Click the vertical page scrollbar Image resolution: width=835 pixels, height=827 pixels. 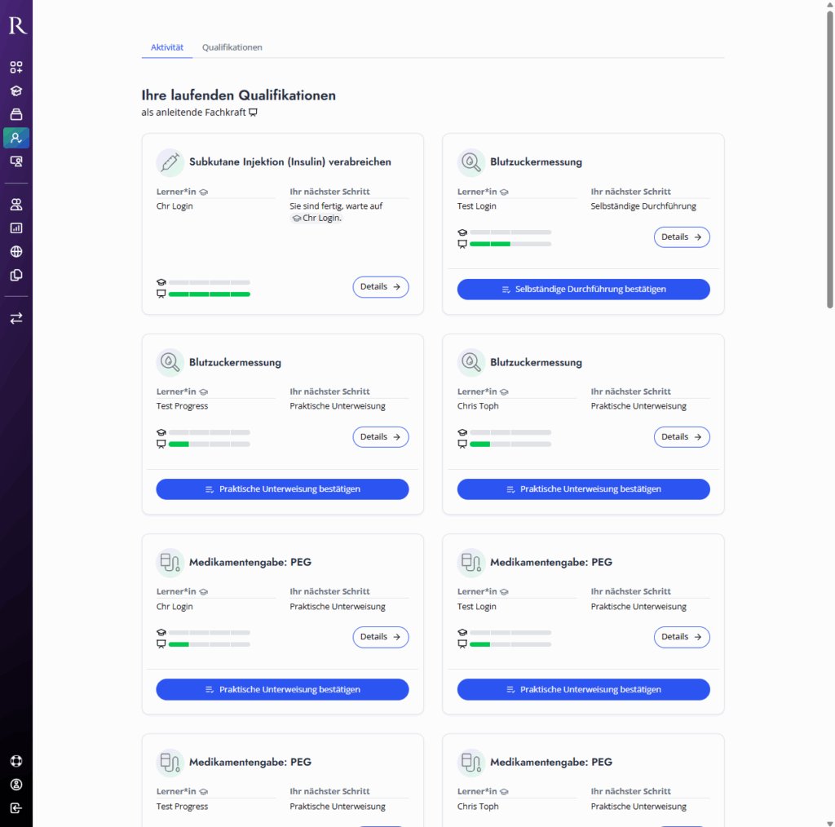pos(830,163)
